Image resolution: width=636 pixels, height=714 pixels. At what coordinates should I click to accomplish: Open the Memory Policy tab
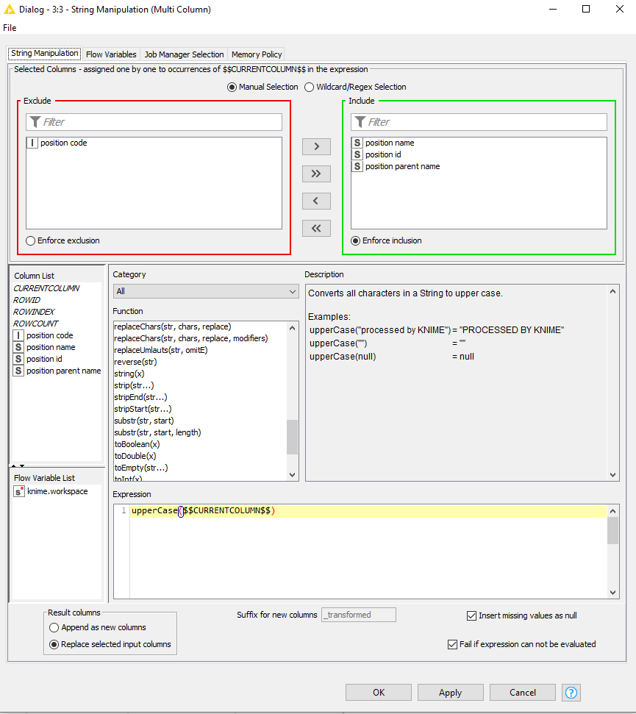tap(257, 54)
